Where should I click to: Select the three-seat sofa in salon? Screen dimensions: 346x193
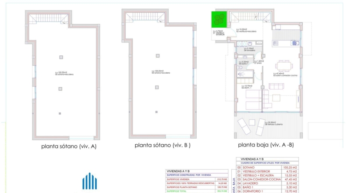point(276,86)
